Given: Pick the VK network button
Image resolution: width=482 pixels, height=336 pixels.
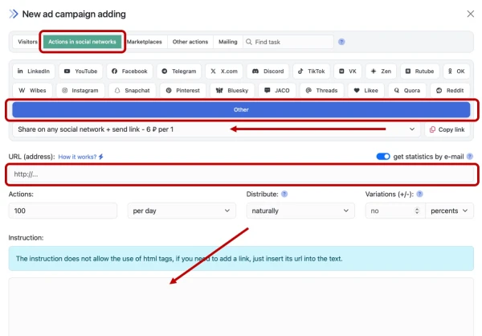Looking at the screenshot, I should pos(348,71).
